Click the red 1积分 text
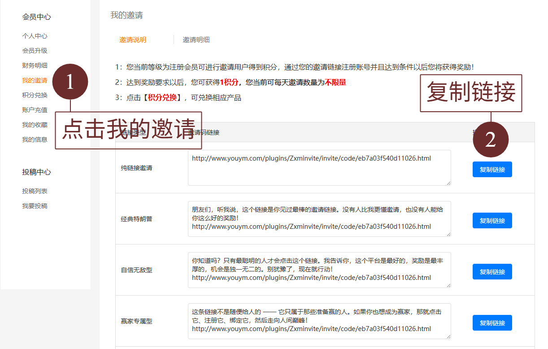 [229, 83]
